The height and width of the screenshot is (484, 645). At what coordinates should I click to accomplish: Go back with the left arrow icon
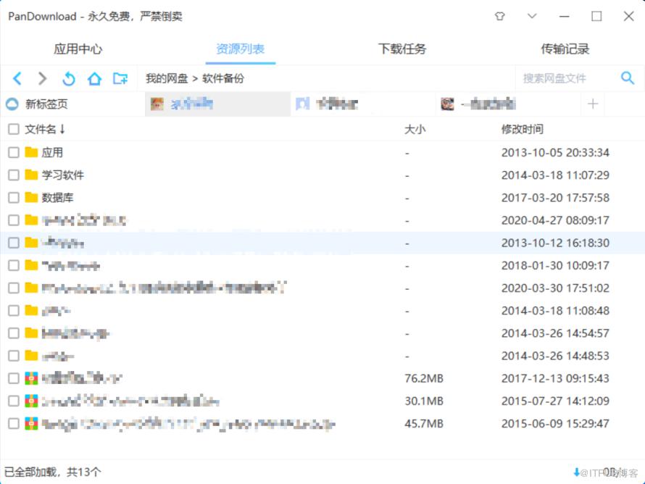17,78
